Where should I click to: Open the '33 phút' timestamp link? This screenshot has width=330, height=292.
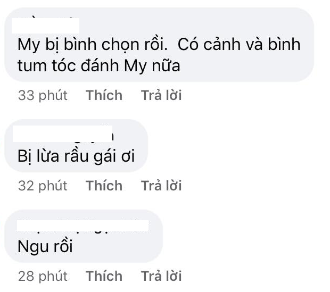coord(43,95)
